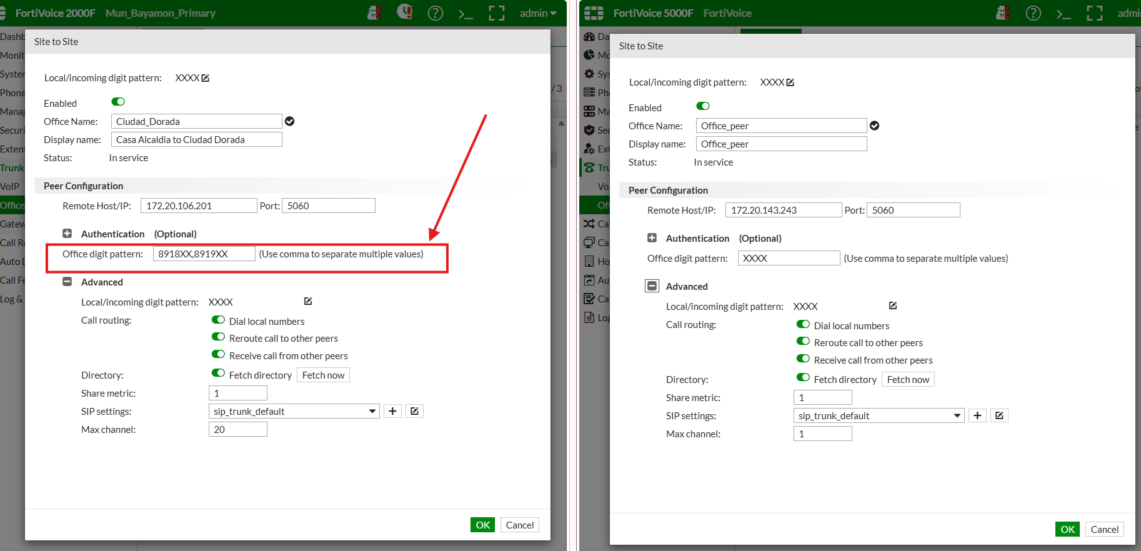Open CLI console icon in FortiVoice 5000F header
This screenshot has width=1141, height=551.
1064,14
